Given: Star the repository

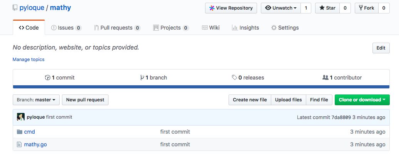Looking at the screenshot, I should pos(327,8).
